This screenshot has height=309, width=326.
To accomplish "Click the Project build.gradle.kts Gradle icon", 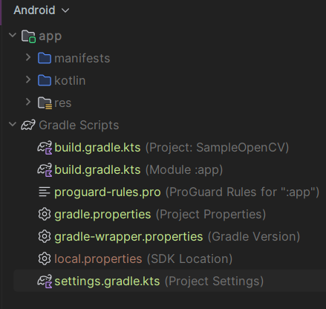I will coord(45,148).
